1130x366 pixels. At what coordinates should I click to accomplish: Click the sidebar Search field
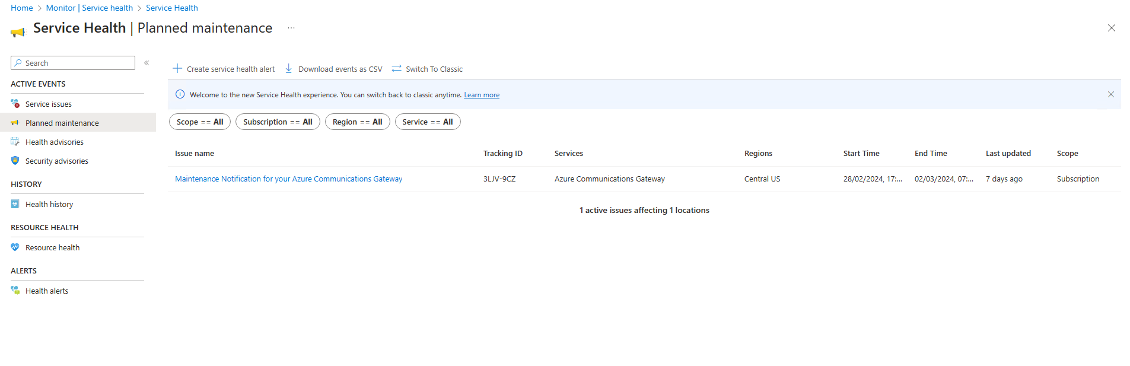point(73,63)
